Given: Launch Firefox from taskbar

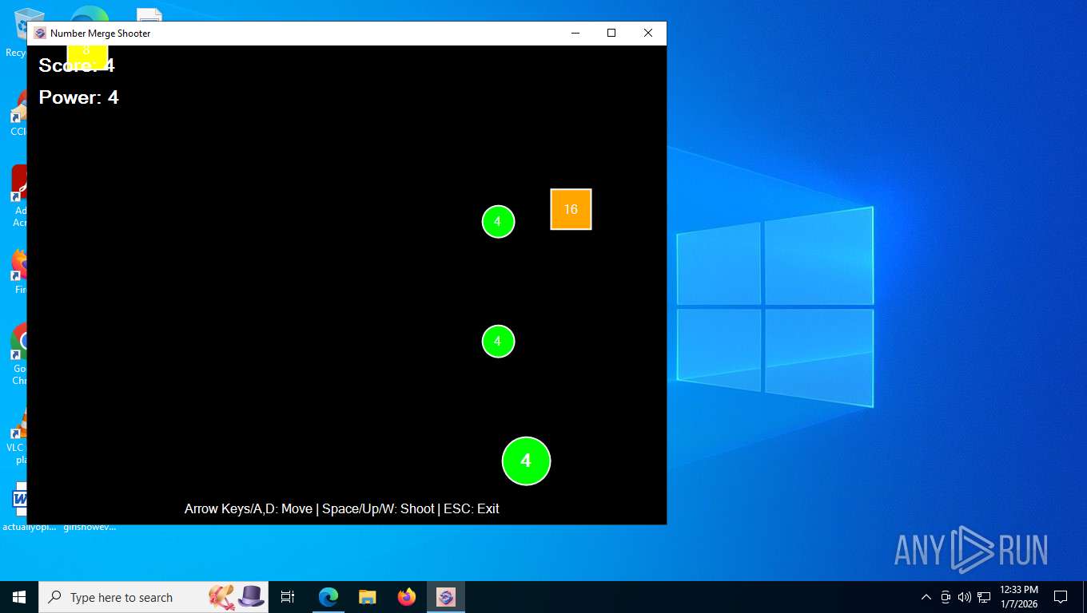Looking at the screenshot, I should 407,597.
